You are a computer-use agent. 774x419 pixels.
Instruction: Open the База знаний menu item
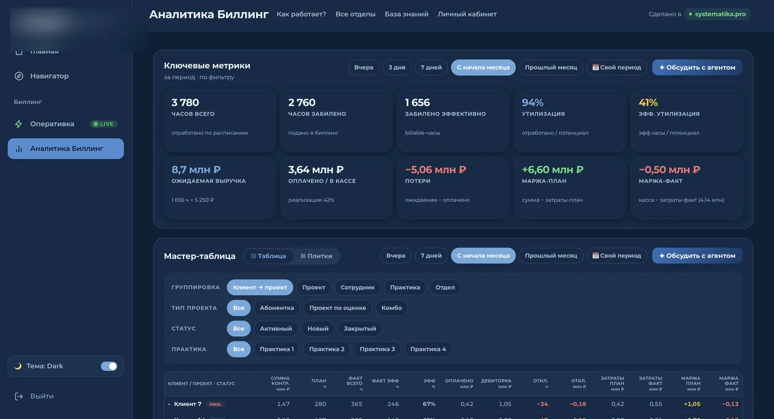[406, 14]
